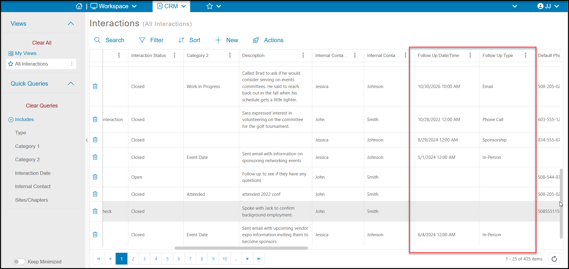The height and width of the screenshot is (269, 569).
Task: Open the Sort tool
Action: (x=189, y=40)
